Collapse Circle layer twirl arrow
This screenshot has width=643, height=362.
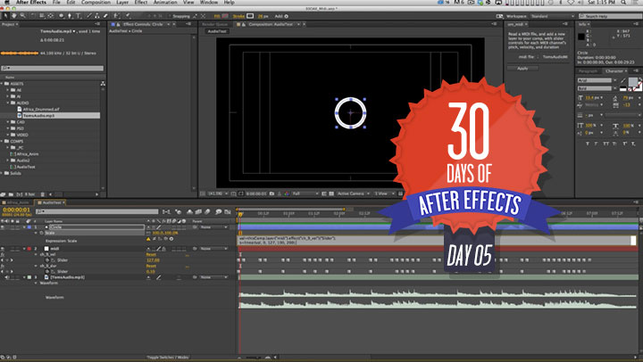coord(24,226)
